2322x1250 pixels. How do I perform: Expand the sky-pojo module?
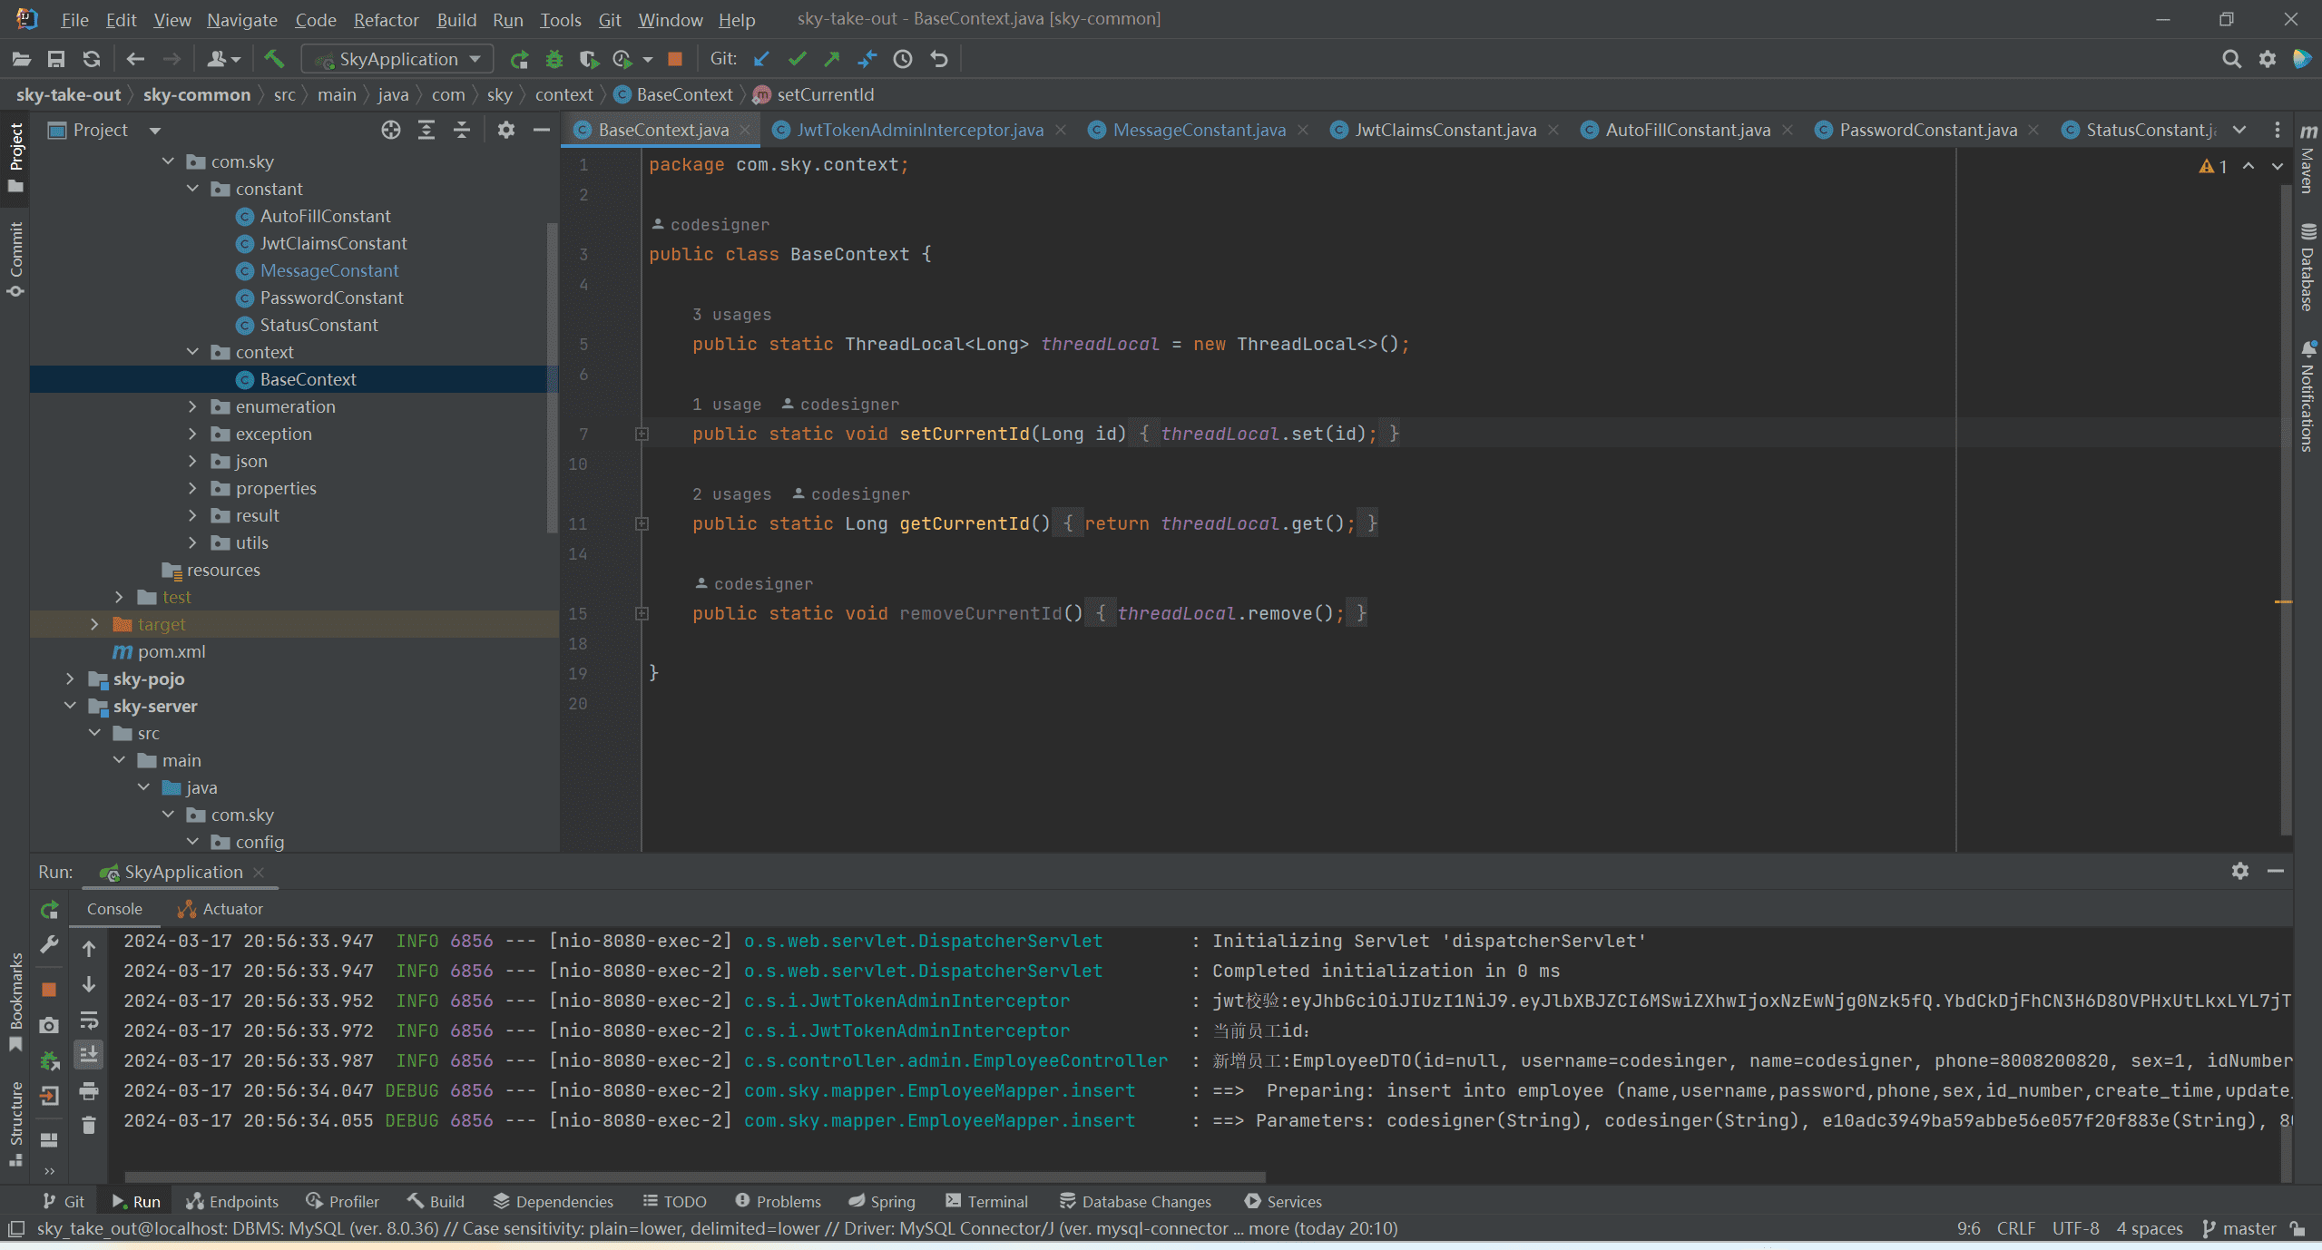click(70, 679)
